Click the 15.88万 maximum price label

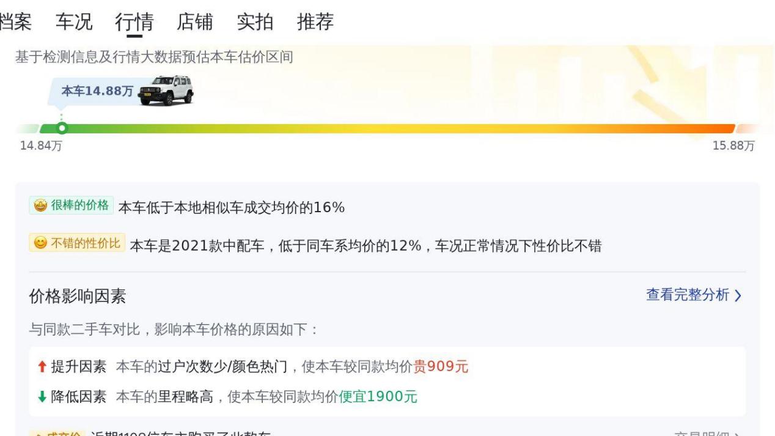733,146
